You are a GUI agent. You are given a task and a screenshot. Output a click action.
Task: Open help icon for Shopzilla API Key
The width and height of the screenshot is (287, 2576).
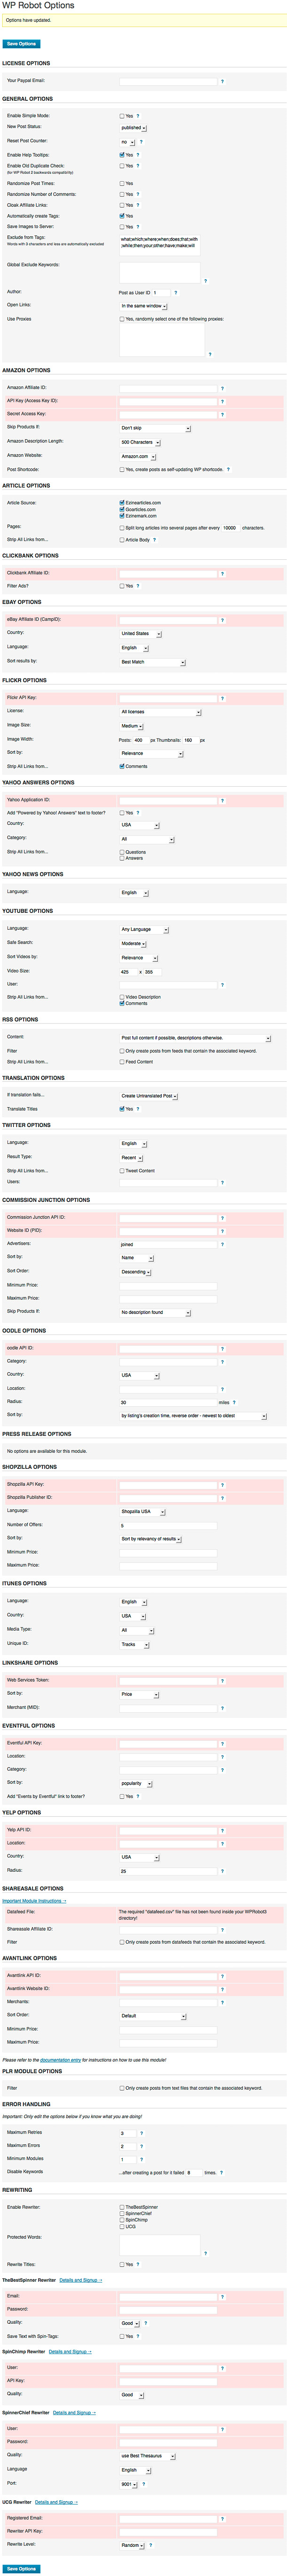pyautogui.click(x=222, y=1485)
